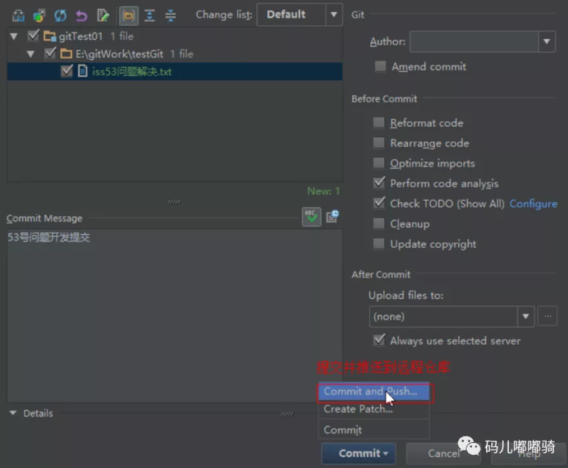568x468 pixels.
Task: Enable Optimize imports checkbox
Action: [379, 163]
